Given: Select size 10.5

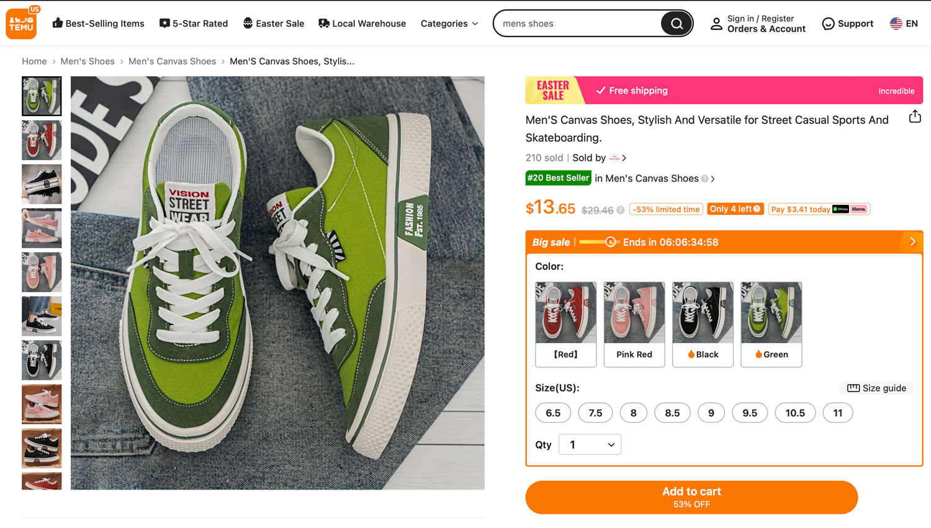Looking at the screenshot, I should coord(795,413).
